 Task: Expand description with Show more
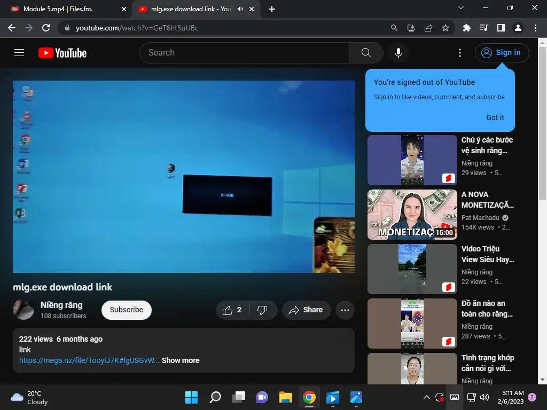181,360
